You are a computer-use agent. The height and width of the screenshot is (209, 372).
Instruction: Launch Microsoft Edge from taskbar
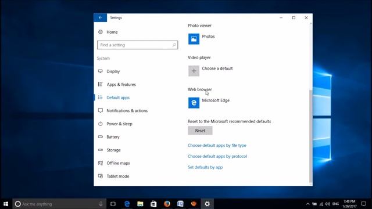pyautogui.click(x=127, y=204)
